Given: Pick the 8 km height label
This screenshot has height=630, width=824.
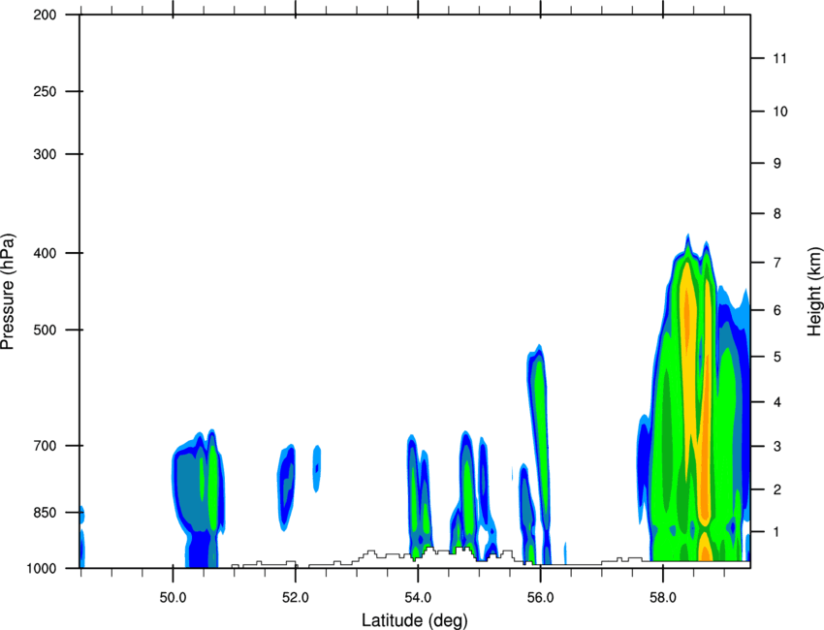Looking at the screenshot, I should click(777, 214).
